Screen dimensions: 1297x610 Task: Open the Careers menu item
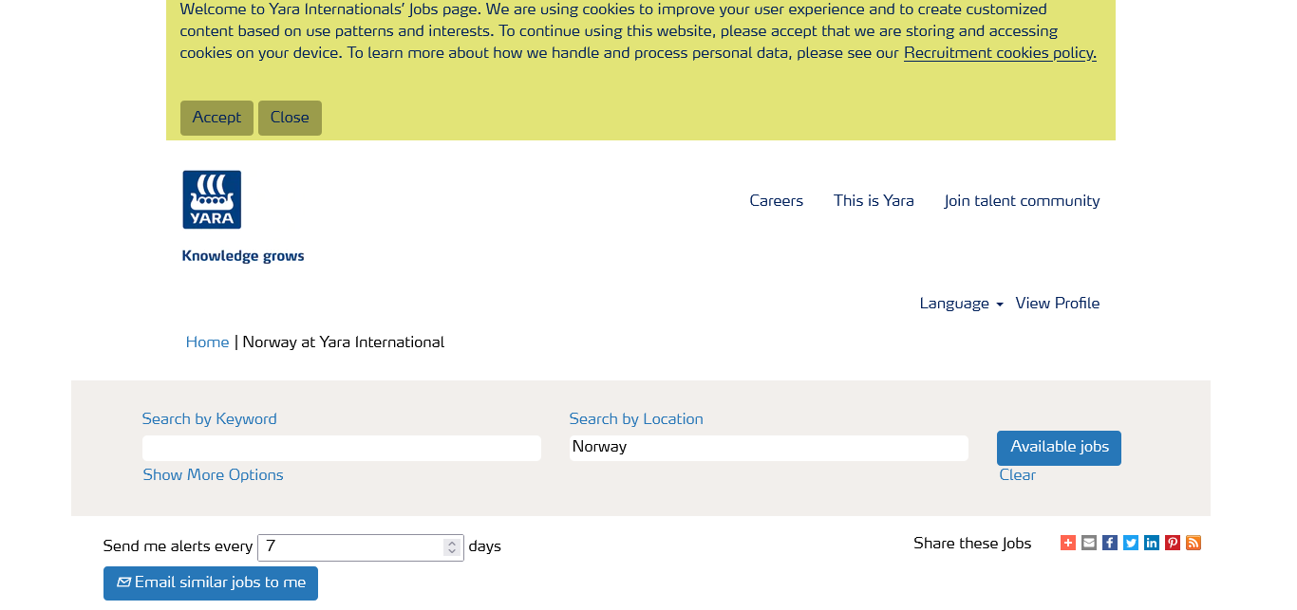[776, 201]
